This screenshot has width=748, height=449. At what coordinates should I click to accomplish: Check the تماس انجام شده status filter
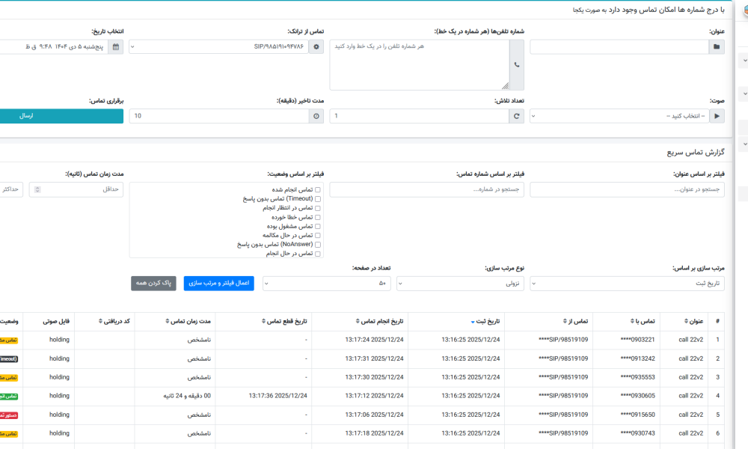tap(318, 190)
